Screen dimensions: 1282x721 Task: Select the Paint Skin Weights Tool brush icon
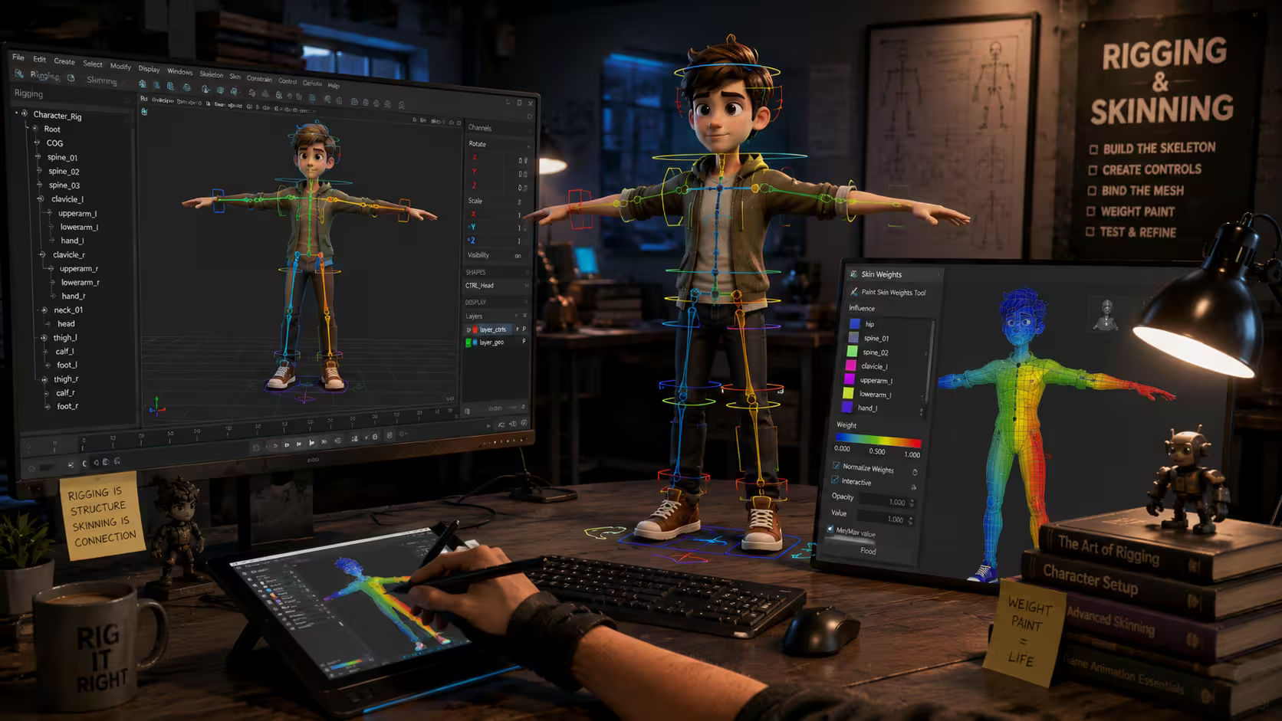click(x=853, y=292)
